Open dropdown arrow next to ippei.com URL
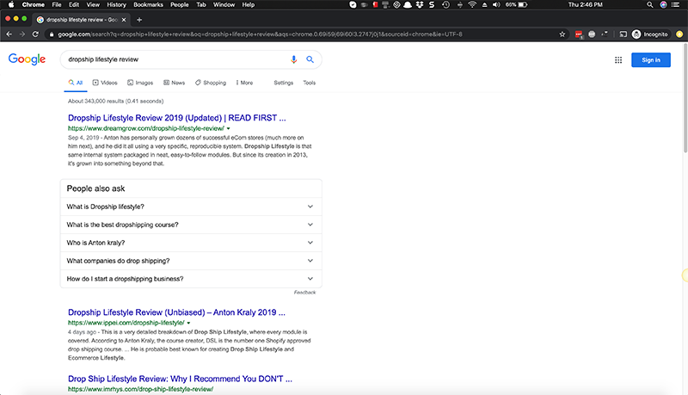 pos(188,323)
